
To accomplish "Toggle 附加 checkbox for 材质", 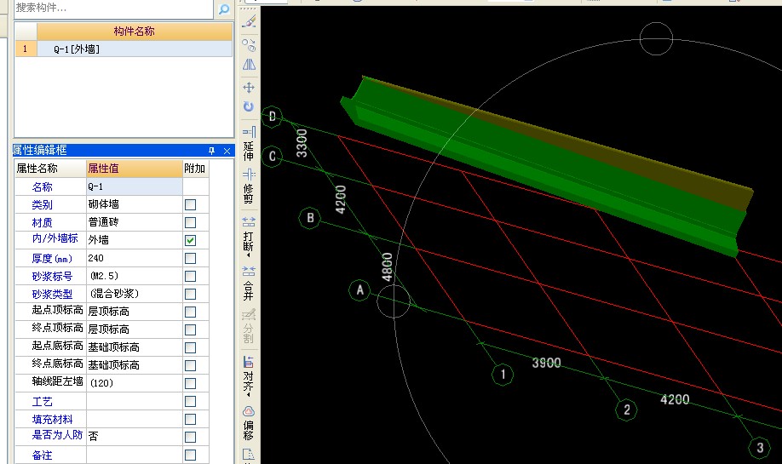I will point(190,222).
